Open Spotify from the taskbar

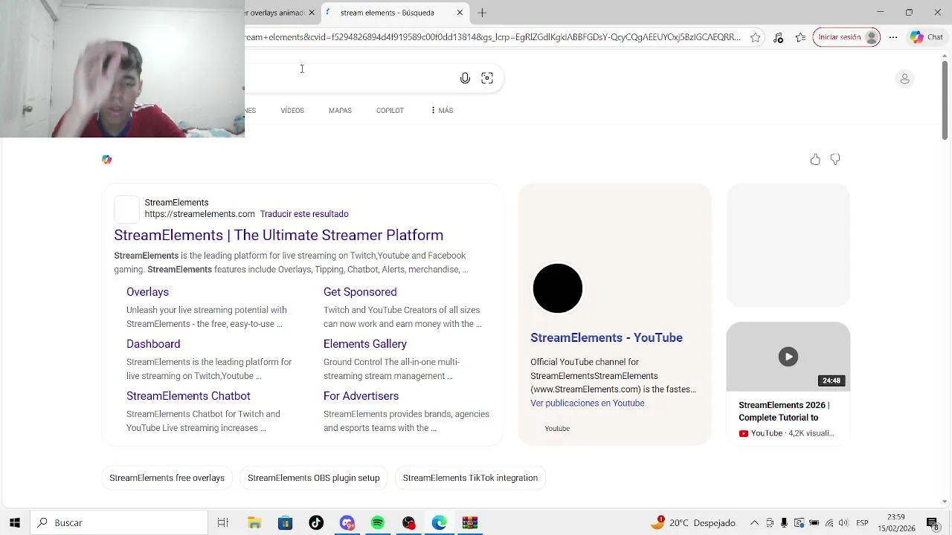tap(378, 522)
